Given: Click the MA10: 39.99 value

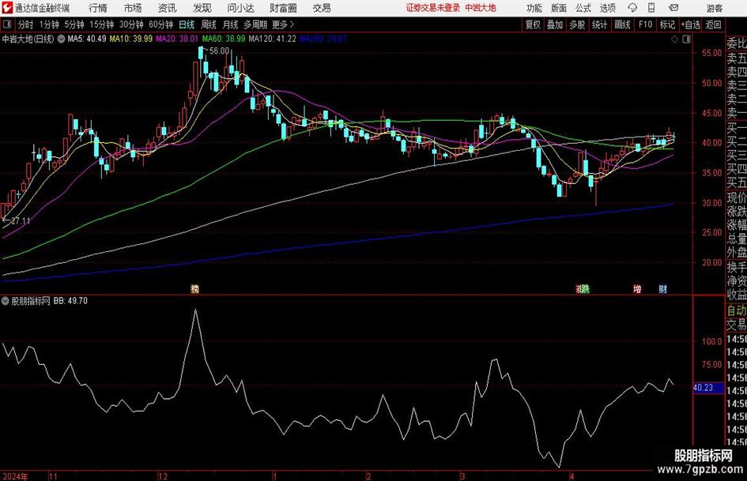Looking at the screenshot, I should coord(131,39).
